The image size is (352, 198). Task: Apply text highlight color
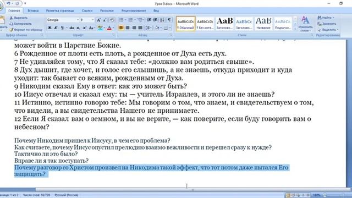(100, 28)
